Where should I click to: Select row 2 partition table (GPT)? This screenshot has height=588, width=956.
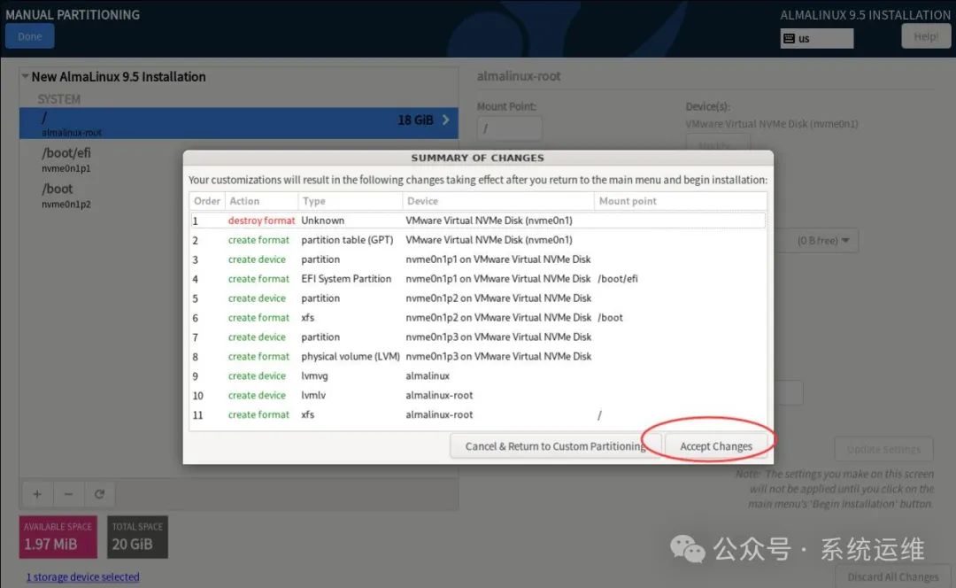point(477,240)
